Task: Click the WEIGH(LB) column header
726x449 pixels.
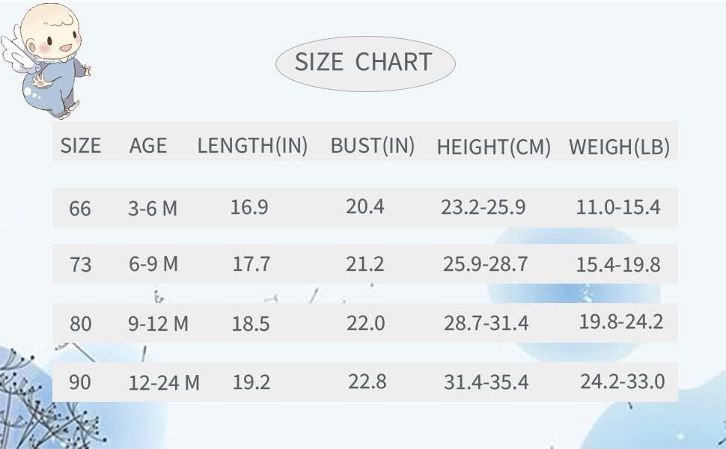Action: 619,147
